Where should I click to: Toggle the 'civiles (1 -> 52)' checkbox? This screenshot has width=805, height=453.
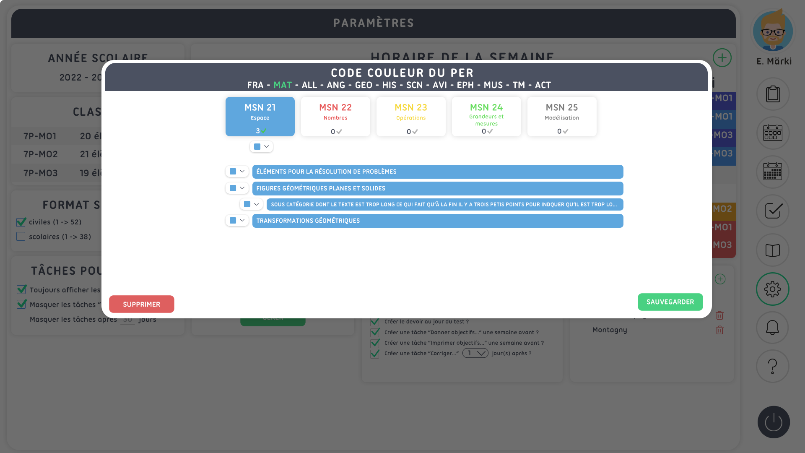[21, 222]
